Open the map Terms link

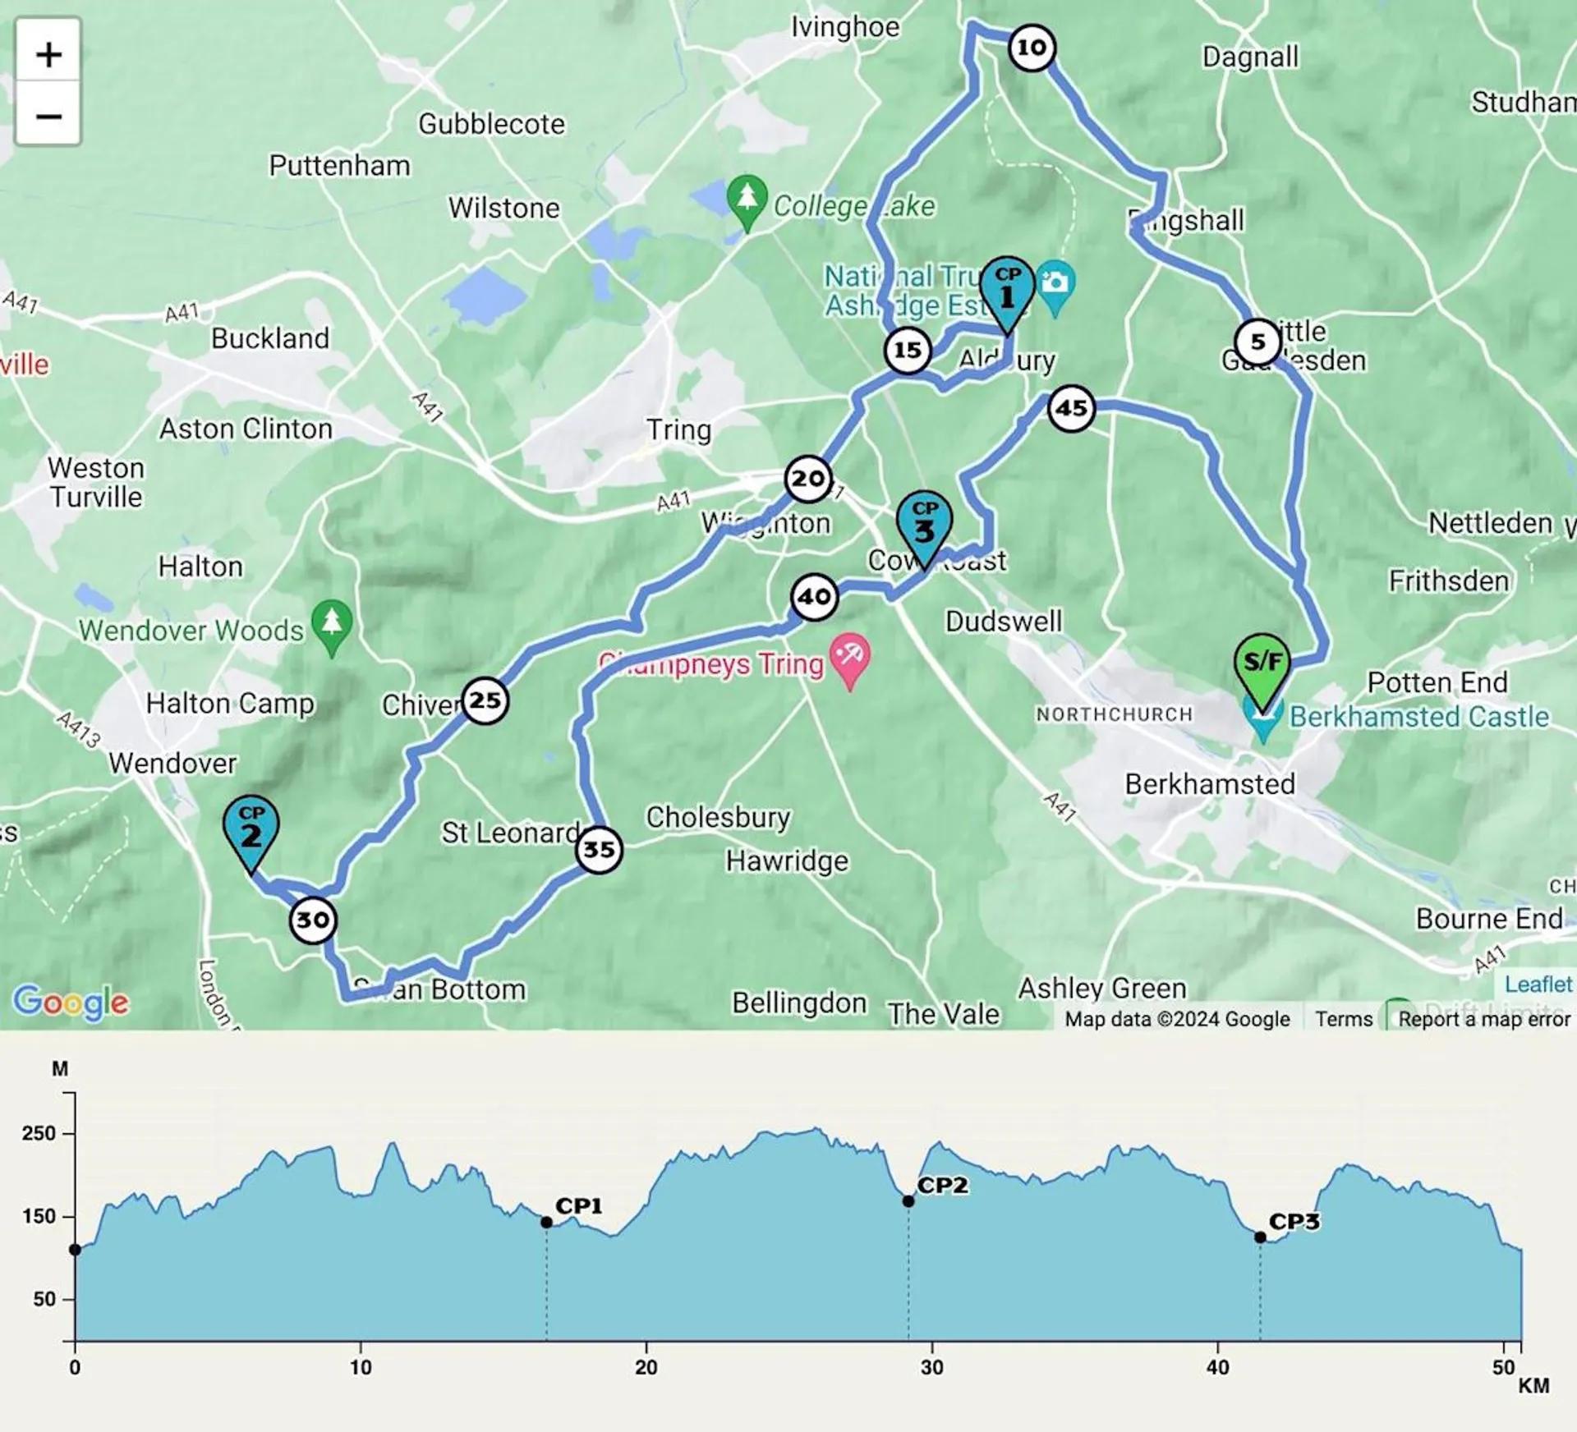point(1344,1019)
